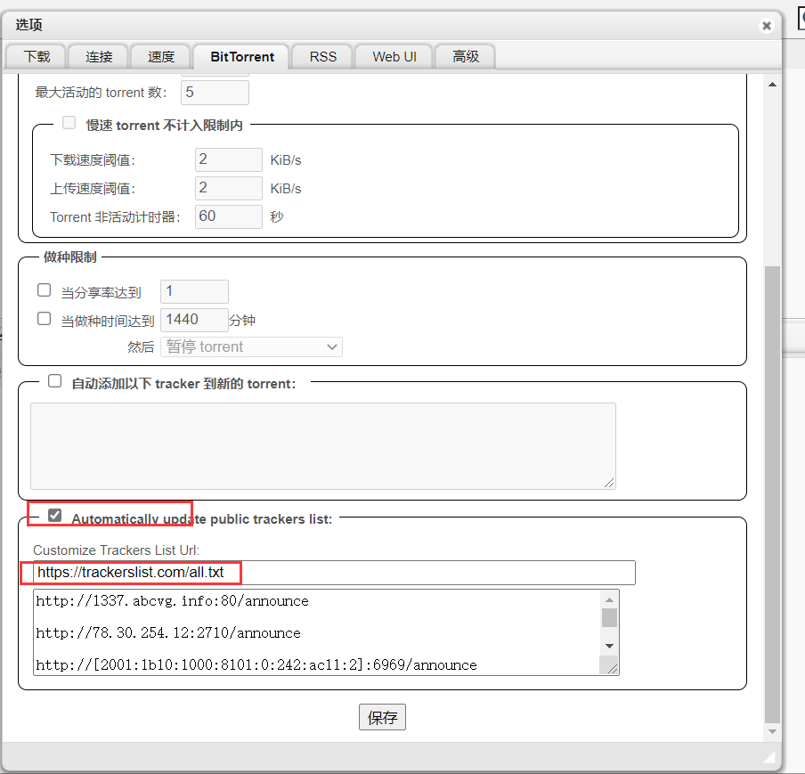This screenshot has width=805, height=774.
Task: Uncheck Automatically update public trackers list
Action: coord(55,516)
